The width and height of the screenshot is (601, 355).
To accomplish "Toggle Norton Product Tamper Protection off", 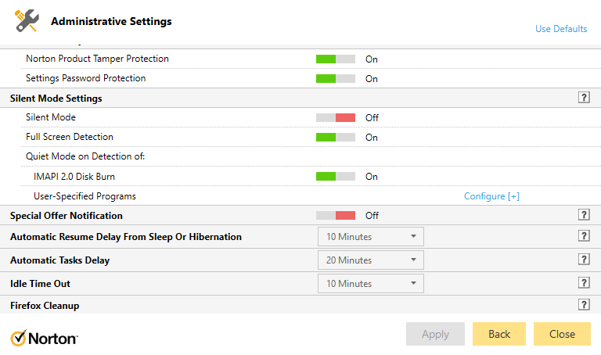I will [335, 59].
